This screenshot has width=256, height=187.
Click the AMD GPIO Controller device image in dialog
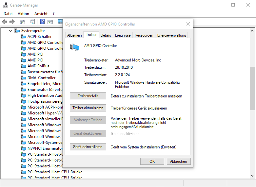tap(75, 47)
